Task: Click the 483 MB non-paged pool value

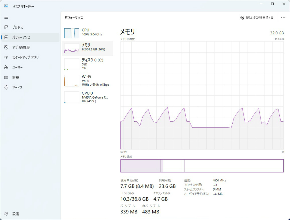Action: coord(151,212)
